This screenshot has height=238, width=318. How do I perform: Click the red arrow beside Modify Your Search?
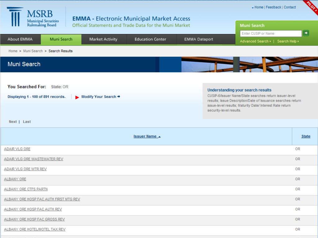(76, 97)
